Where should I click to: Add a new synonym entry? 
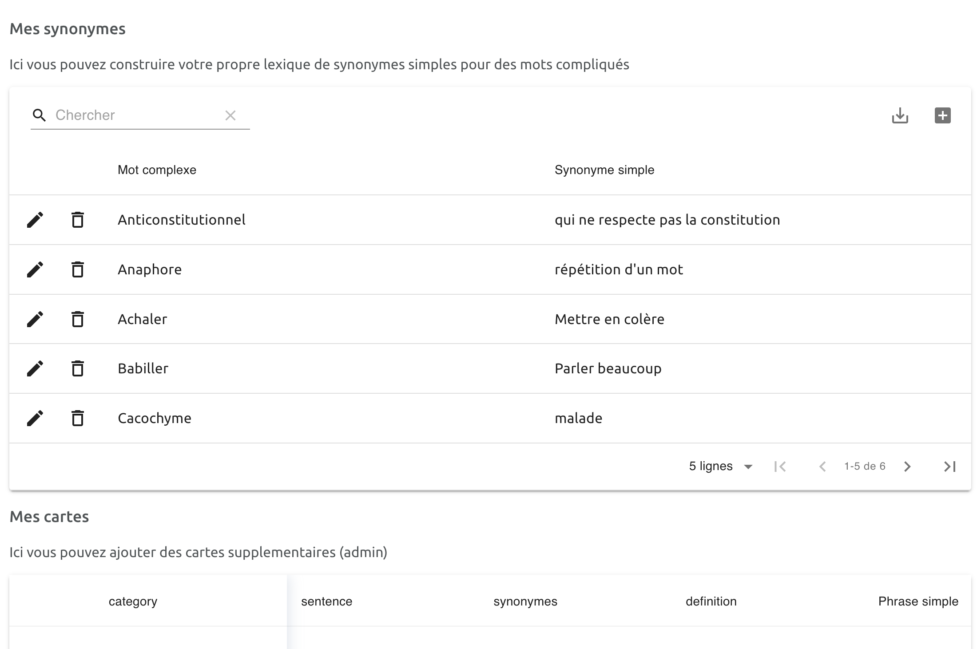pos(942,115)
